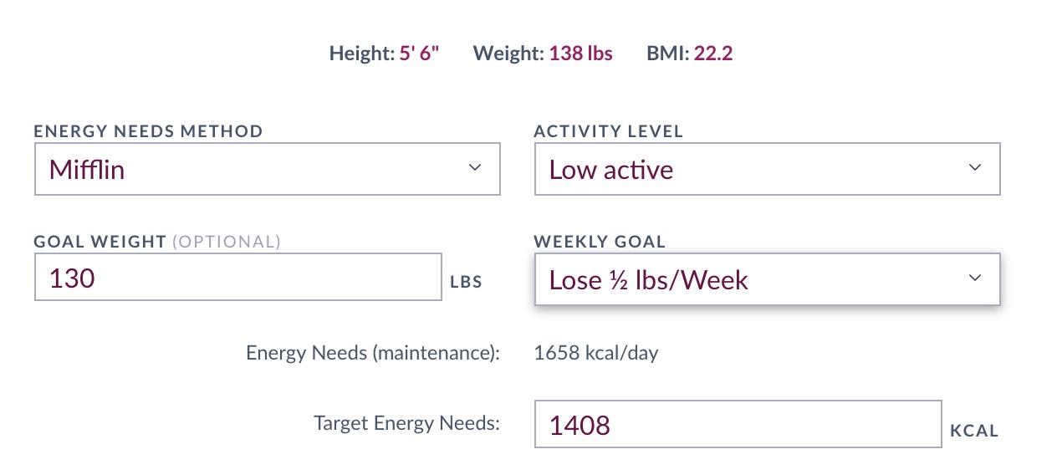This screenshot has width=1057, height=475.
Task: Click the 1658 kcal/day maintenance value
Action: [x=596, y=353]
